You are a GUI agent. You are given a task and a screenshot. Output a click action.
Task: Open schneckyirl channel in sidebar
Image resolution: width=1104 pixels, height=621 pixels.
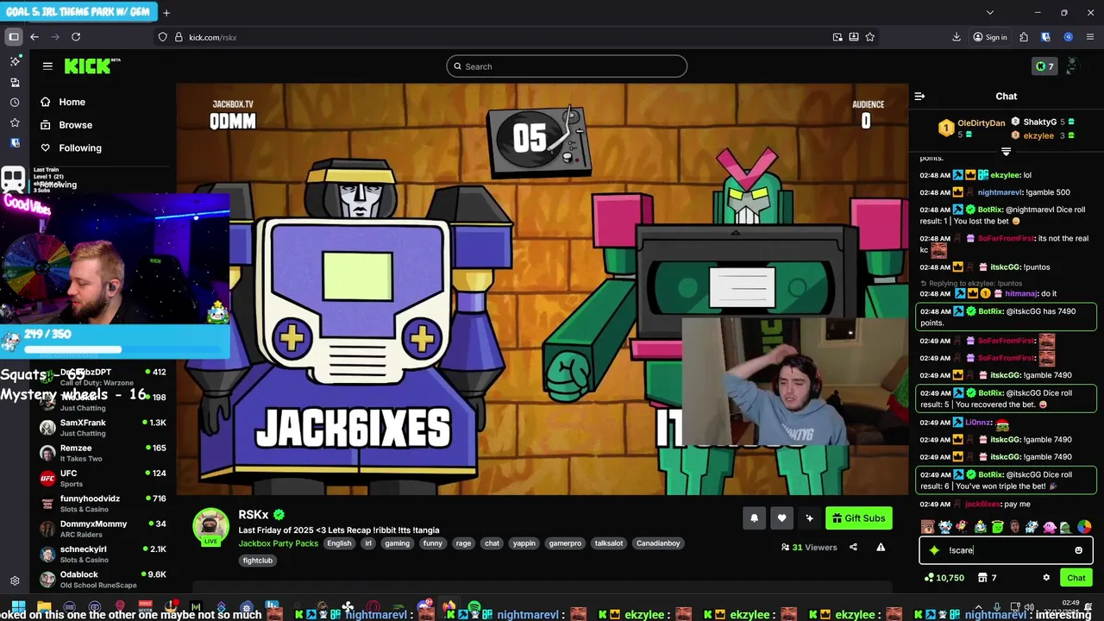(103, 554)
